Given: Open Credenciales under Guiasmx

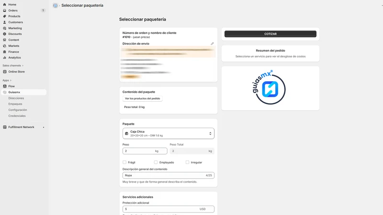Looking at the screenshot, I should click(x=17, y=116).
